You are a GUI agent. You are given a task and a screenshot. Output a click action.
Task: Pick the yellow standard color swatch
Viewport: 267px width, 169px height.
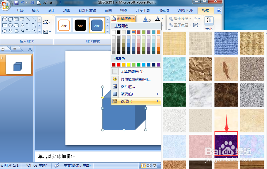(129, 65)
